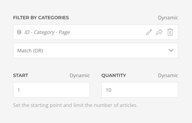
Task: Edit the ID - Category - Page source
Action: point(149,32)
